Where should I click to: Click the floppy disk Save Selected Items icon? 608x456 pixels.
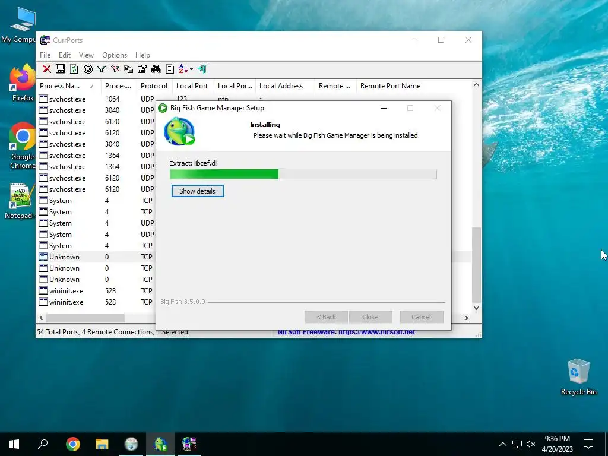(60, 69)
